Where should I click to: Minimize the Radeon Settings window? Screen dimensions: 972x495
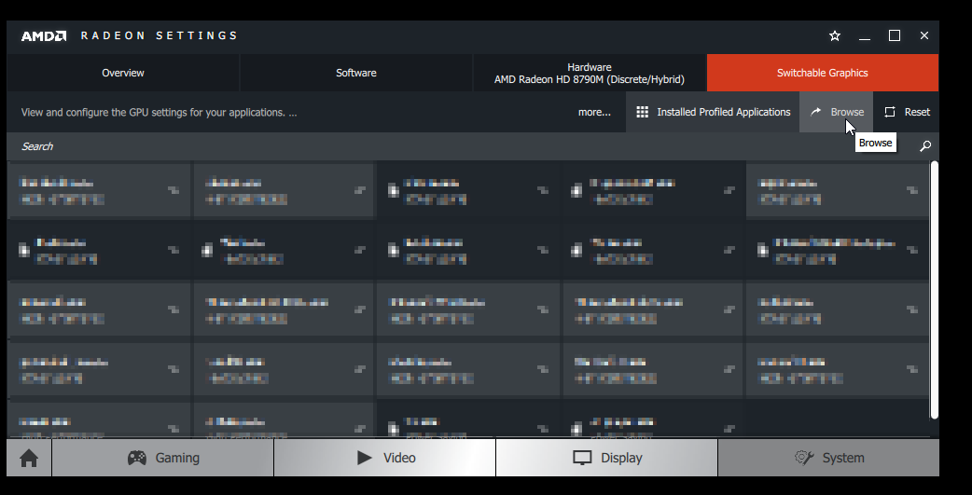[x=865, y=36]
